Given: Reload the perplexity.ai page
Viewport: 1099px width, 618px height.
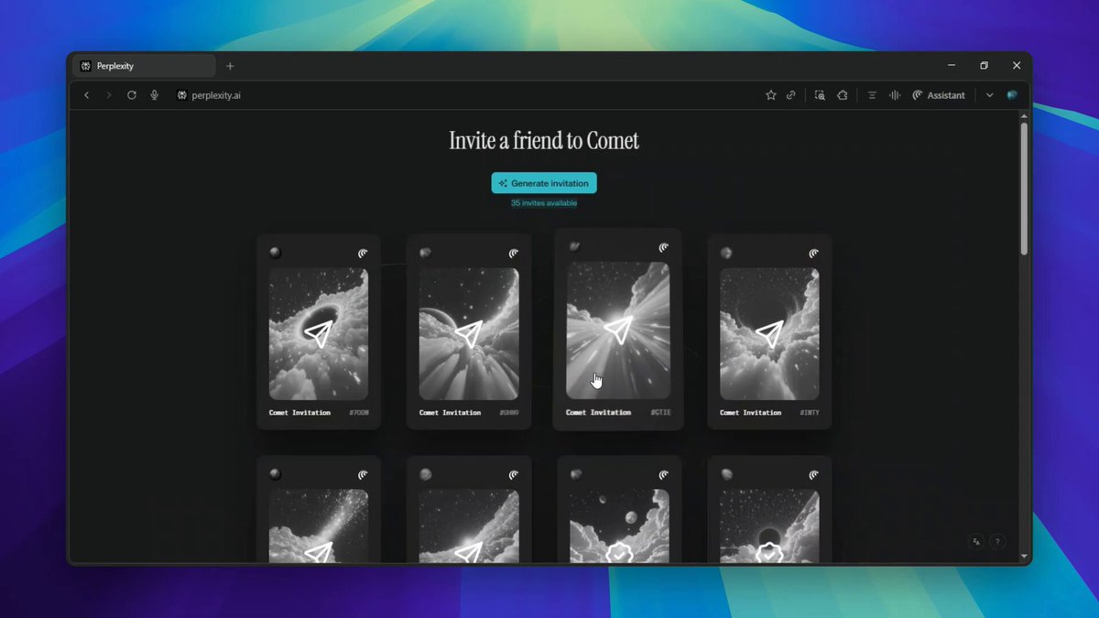Looking at the screenshot, I should coord(132,95).
